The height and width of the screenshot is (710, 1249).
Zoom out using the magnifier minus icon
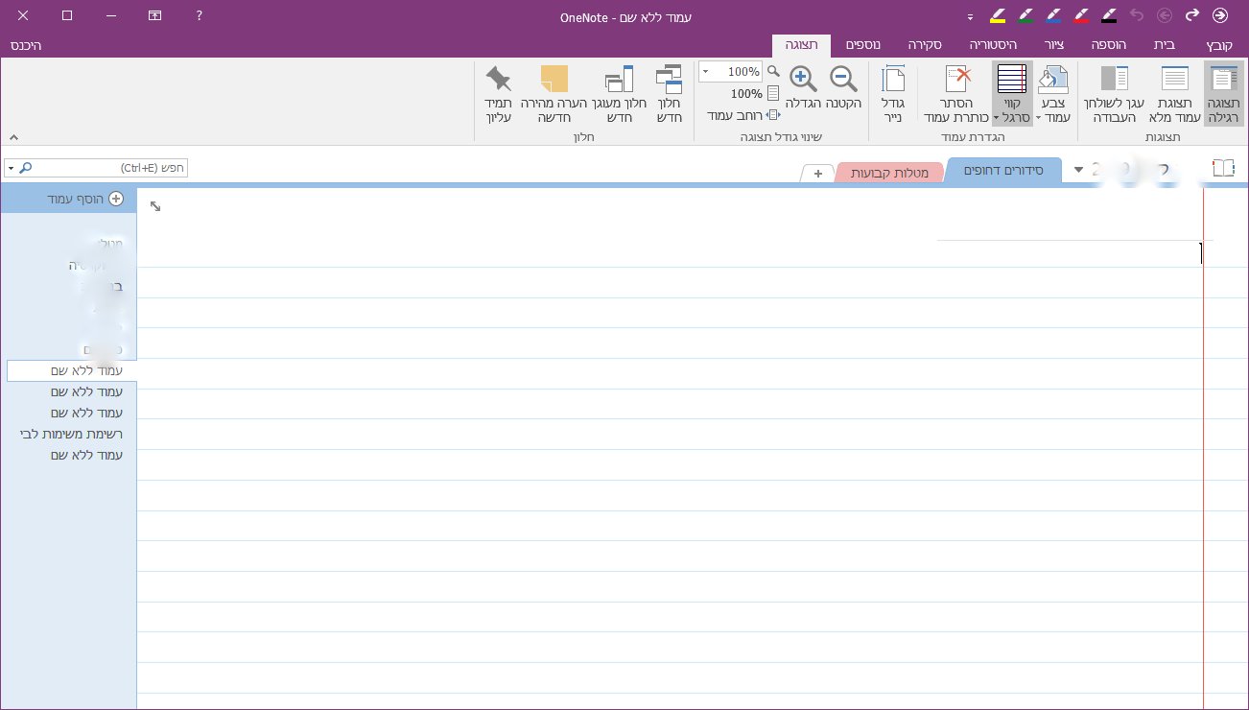[x=842, y=78]
